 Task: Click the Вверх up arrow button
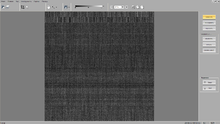[x=209, y=82]
